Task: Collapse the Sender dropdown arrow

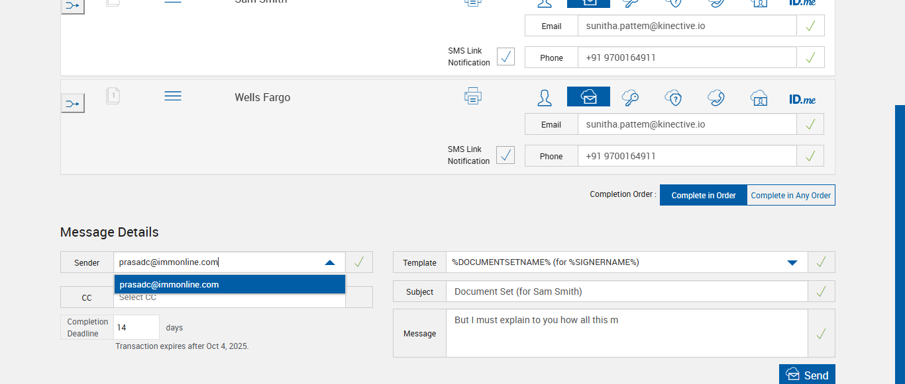Action: [x=330, y=262]
